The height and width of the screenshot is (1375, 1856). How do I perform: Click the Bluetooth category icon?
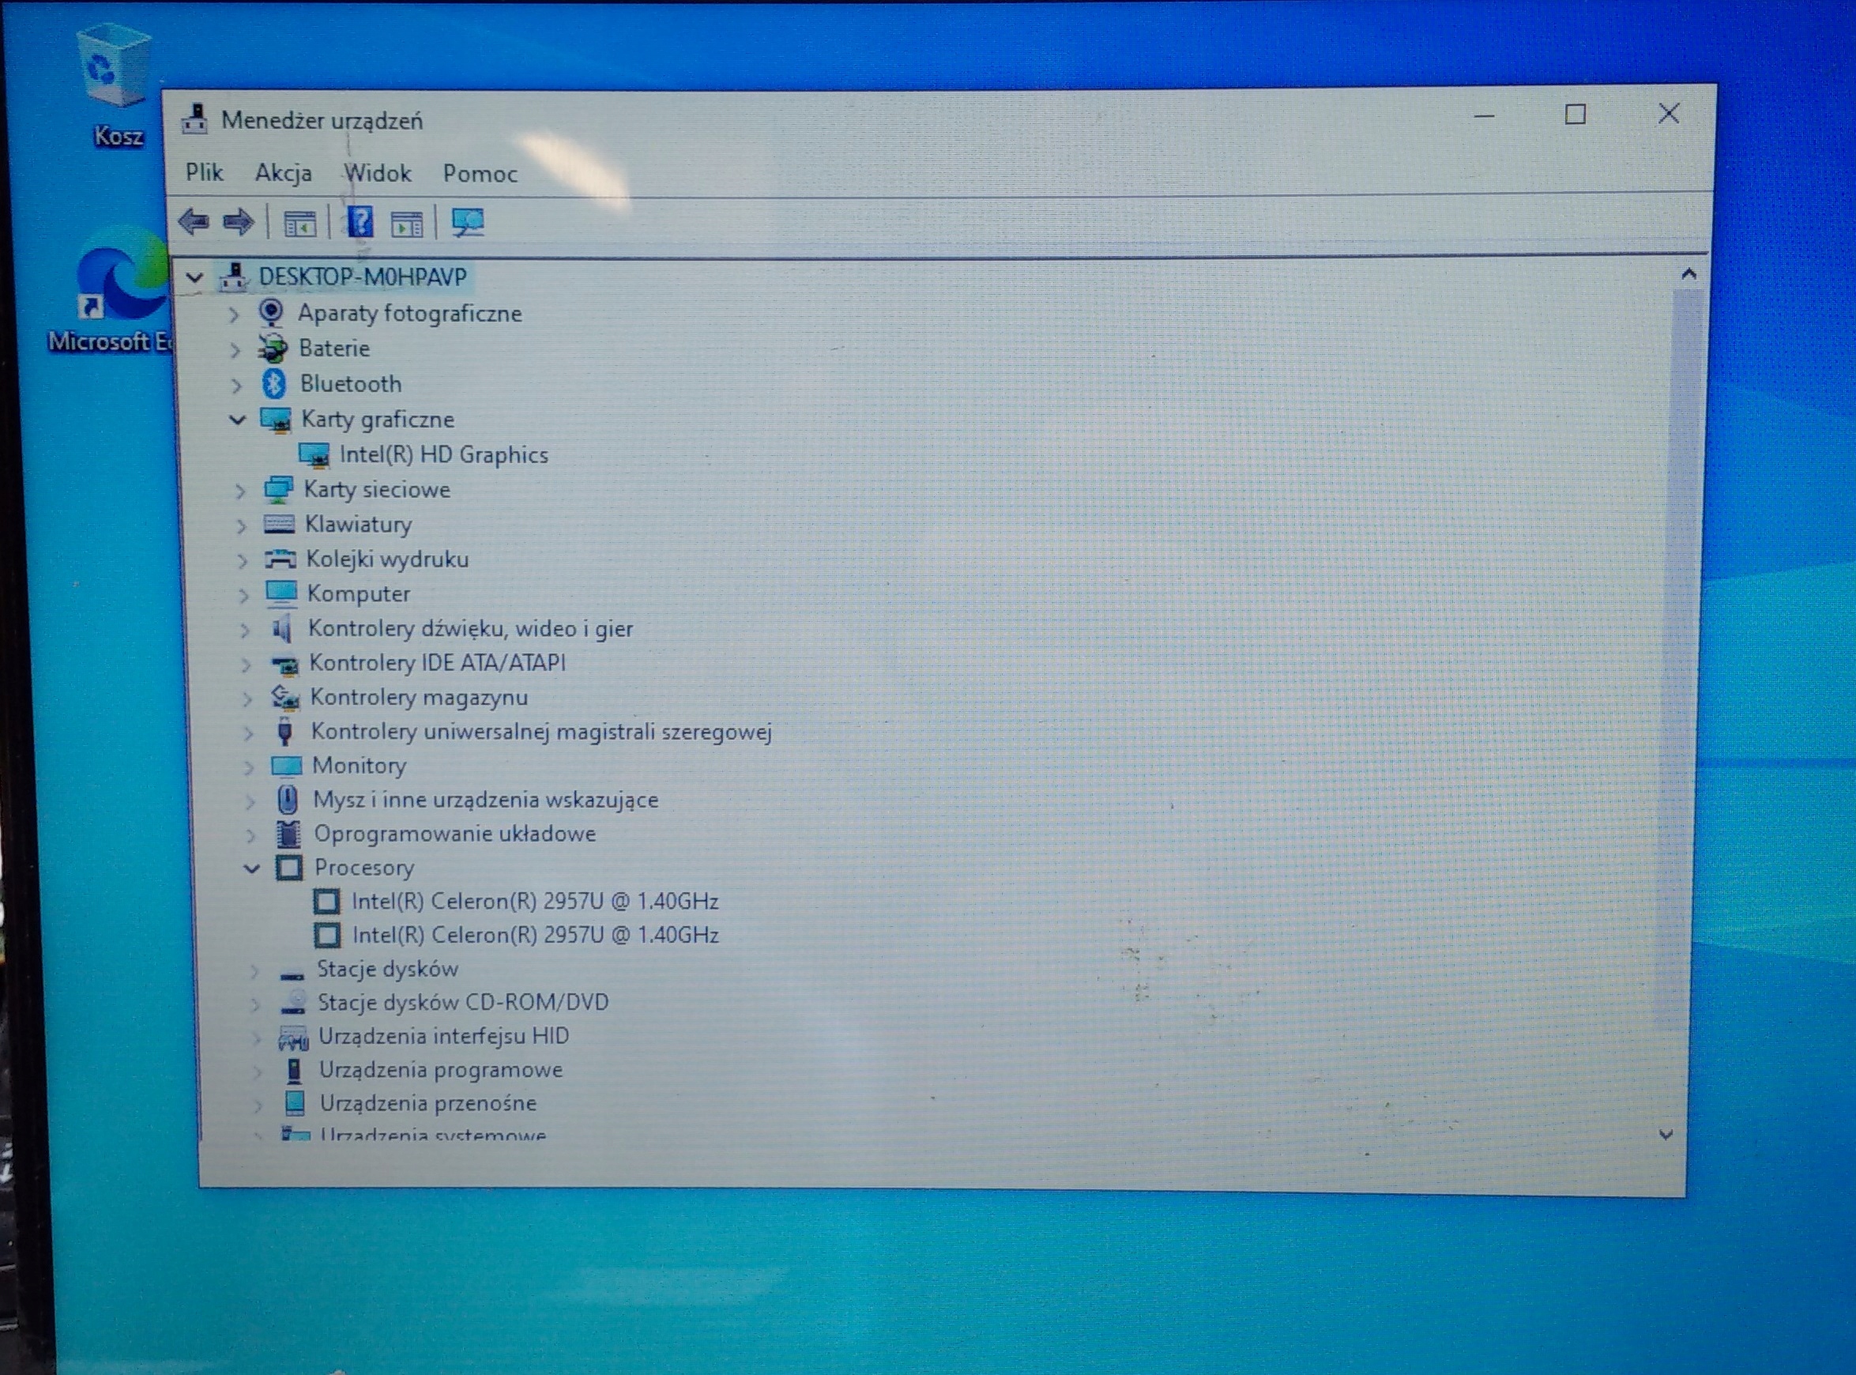(274, 384)
